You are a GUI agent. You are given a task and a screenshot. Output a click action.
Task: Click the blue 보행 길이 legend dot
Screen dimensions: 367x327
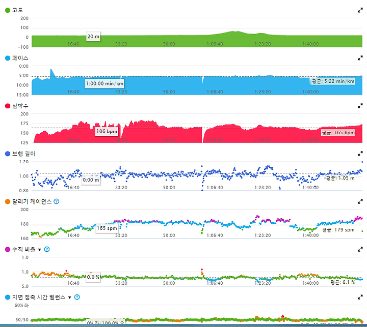pyautogui.click(x=8, y=154)
